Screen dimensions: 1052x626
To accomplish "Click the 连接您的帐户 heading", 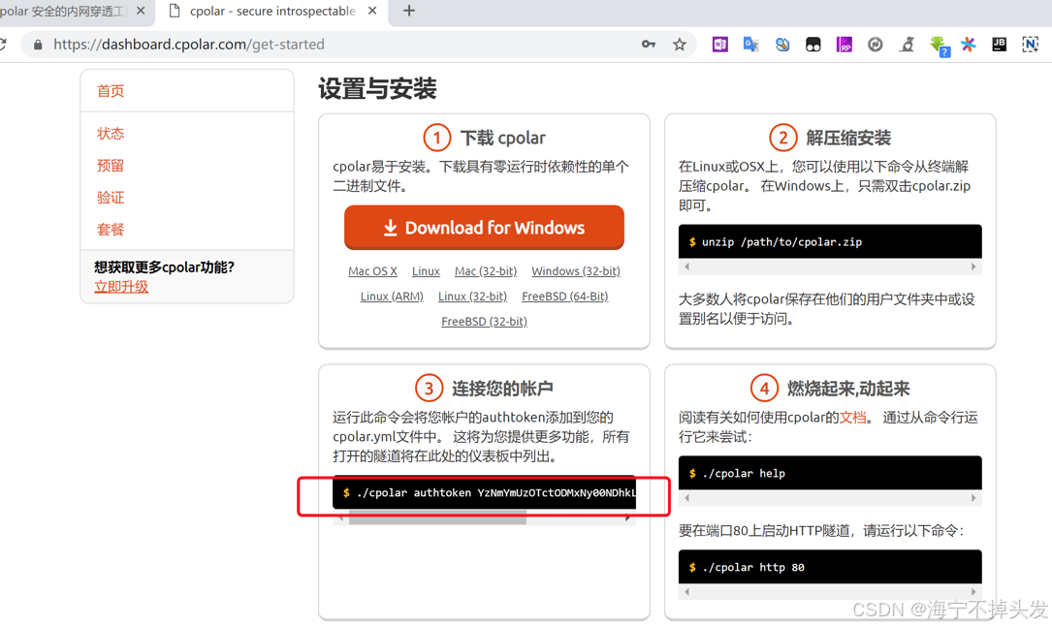I will pos(502,389).
